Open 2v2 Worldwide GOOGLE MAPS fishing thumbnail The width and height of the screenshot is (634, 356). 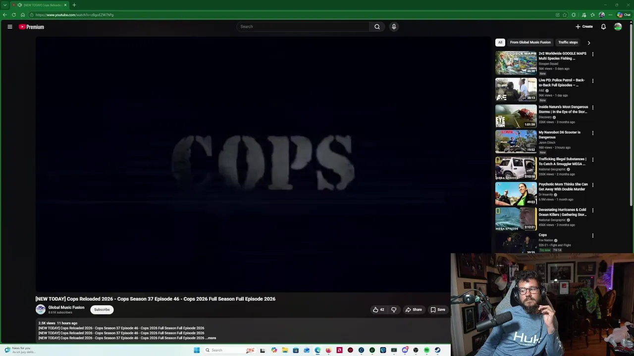516,62
